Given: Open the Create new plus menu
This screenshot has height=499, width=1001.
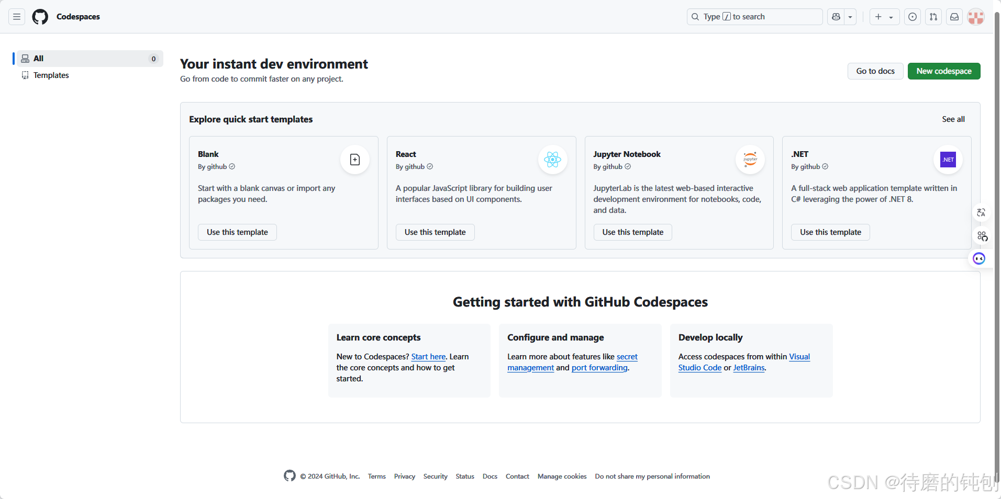Looking at the screenshot, I should [x=884, y=17].
